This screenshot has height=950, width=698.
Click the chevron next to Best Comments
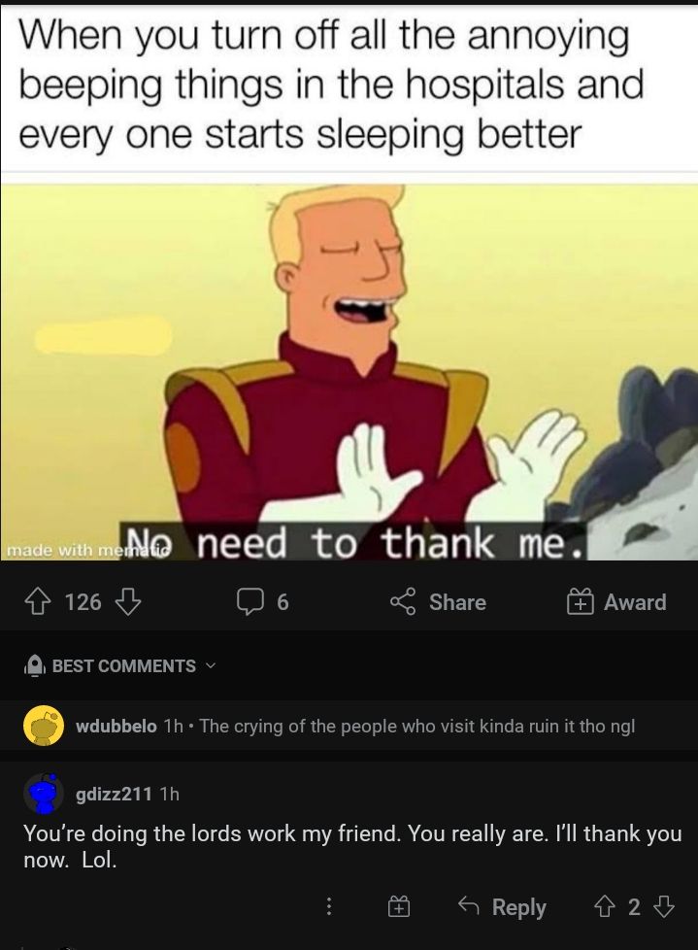point(210,665)
